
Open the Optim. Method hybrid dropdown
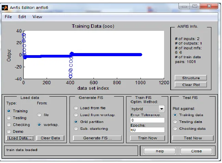coord(147,109)
